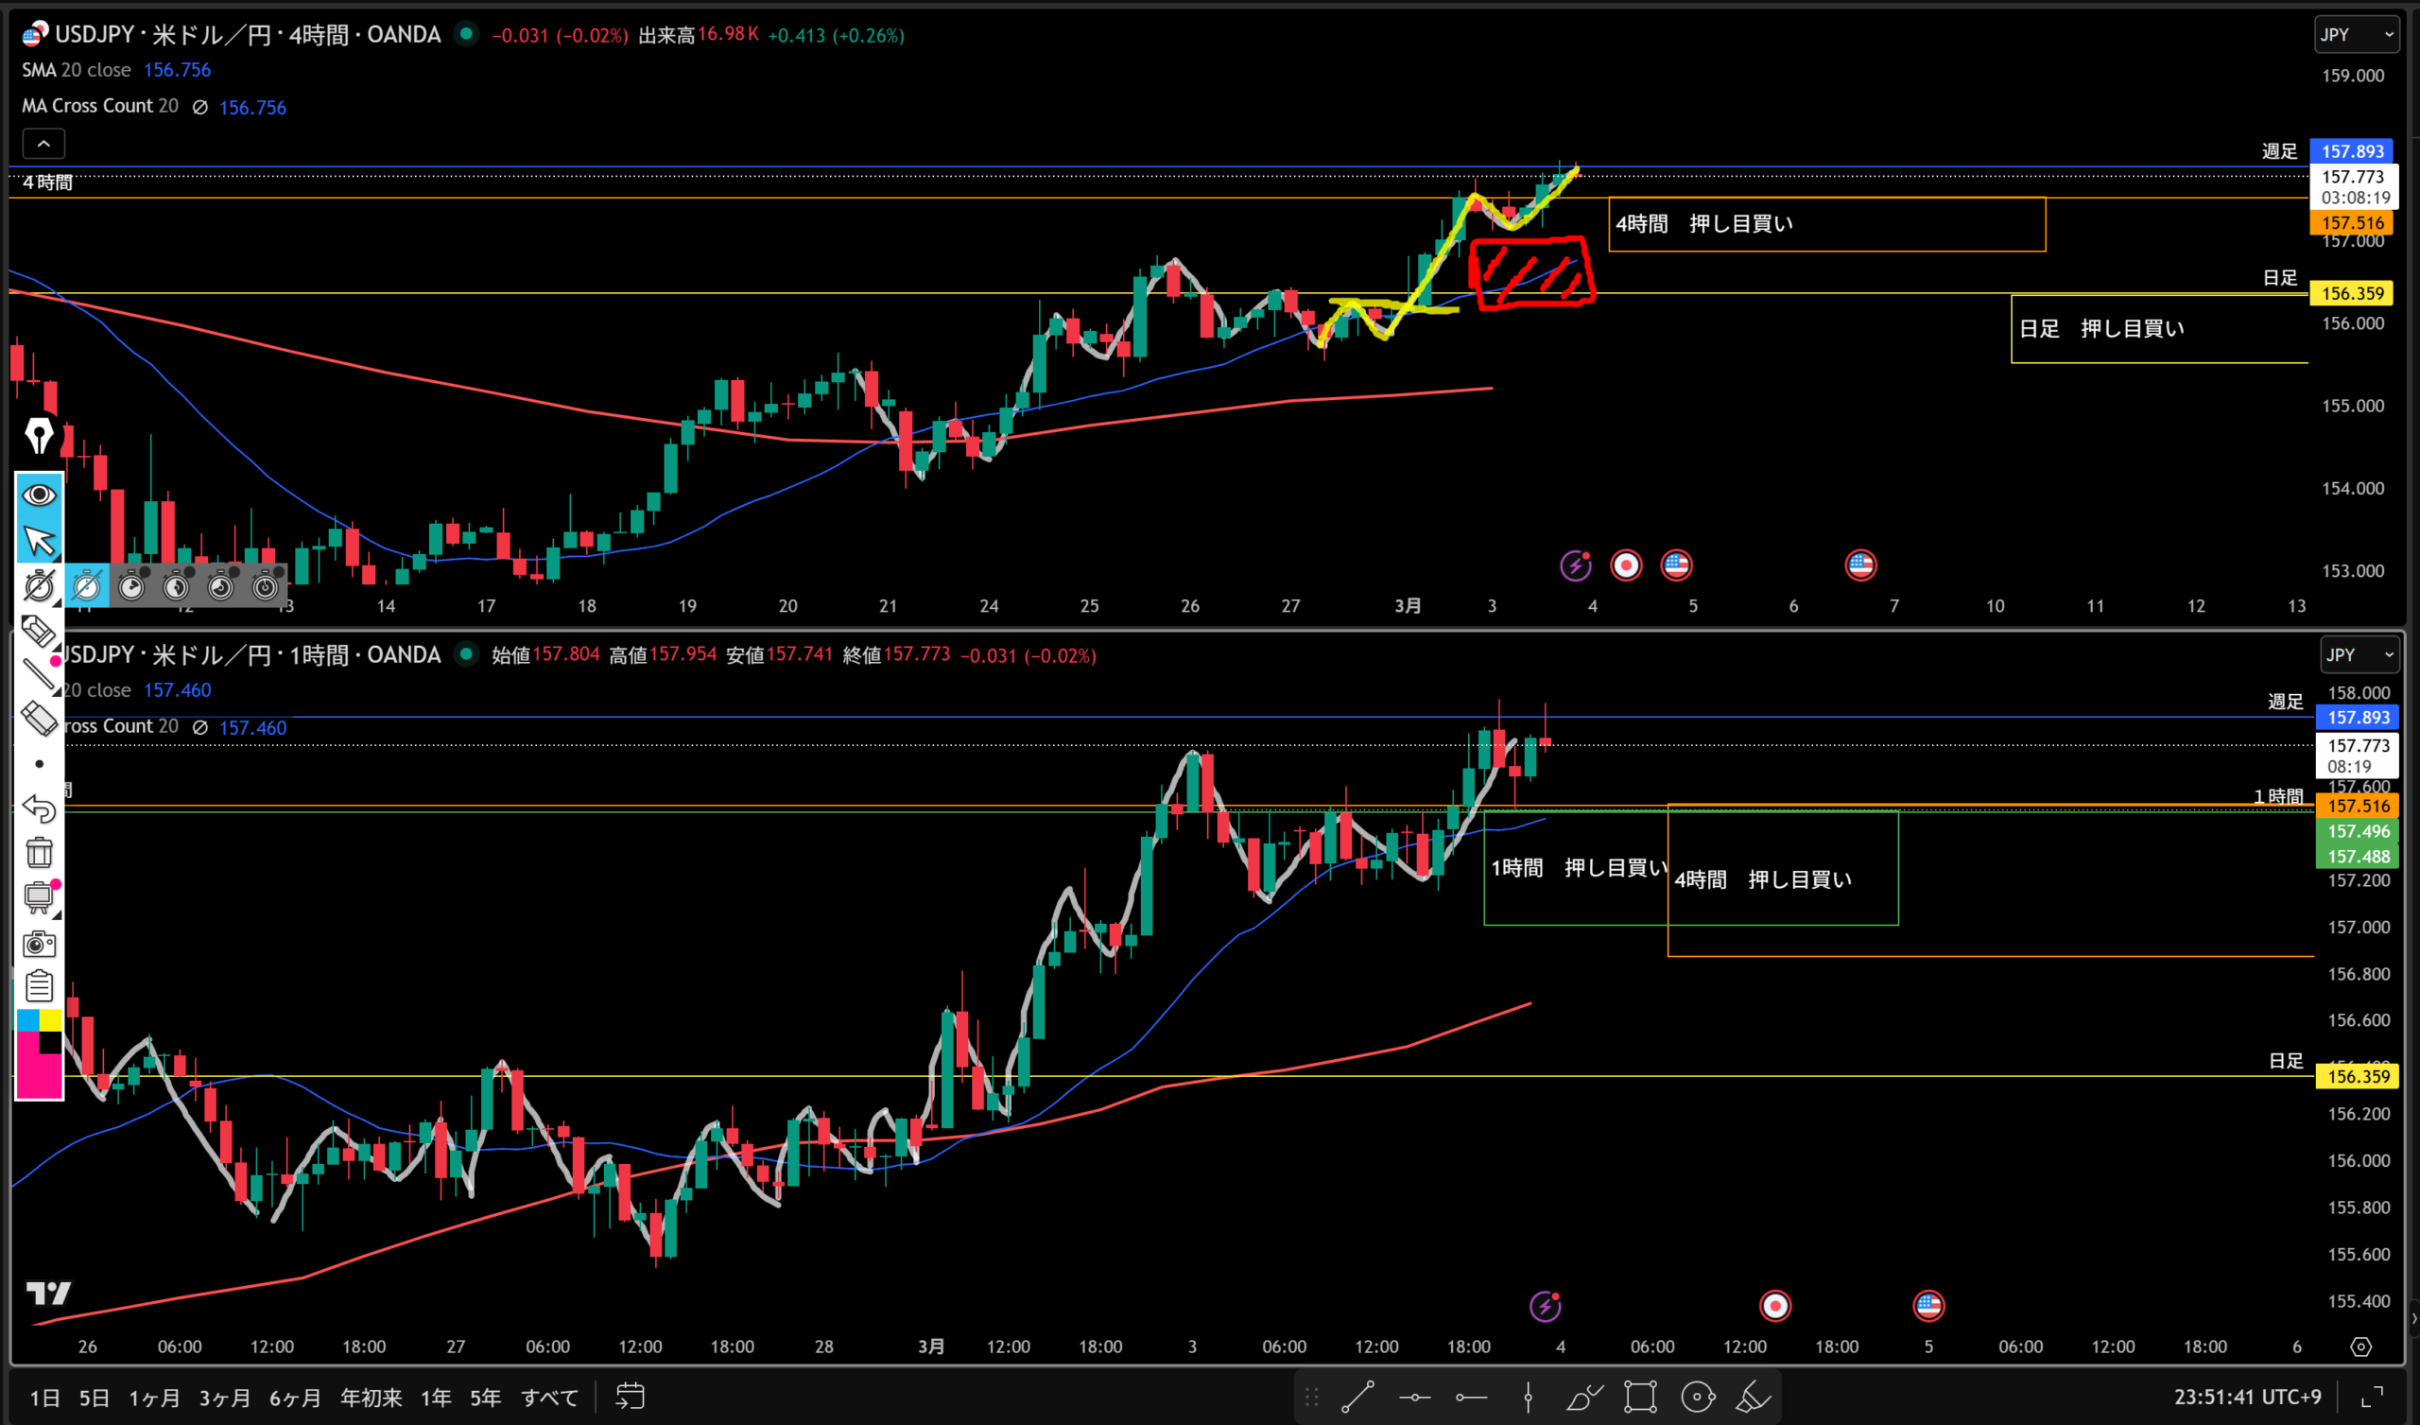The width and height of the screenshot is (2420, 1425).
Task: Select the highlighter tool
Action: click(1753, 1397)
